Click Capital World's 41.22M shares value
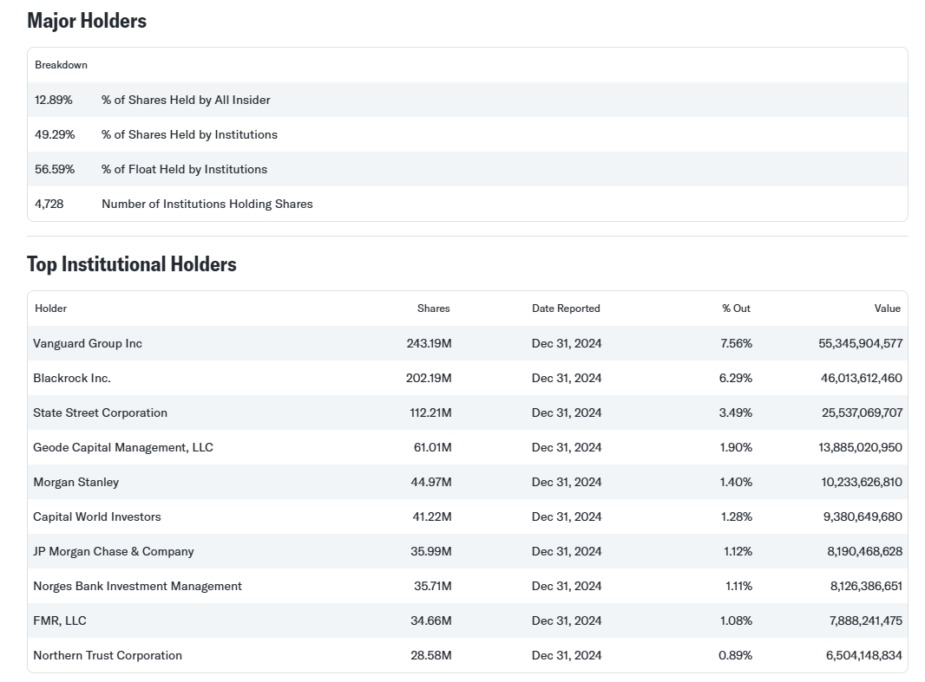Viewport: 925px width, 682px height. 432,516
